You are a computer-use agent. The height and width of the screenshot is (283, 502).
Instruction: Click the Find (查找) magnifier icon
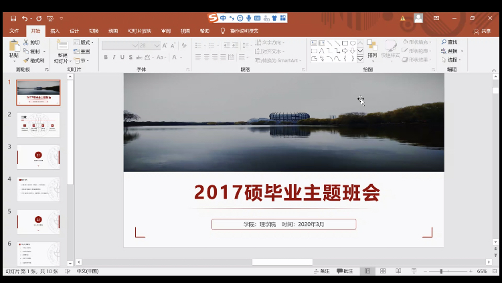(x=444, y=42)
